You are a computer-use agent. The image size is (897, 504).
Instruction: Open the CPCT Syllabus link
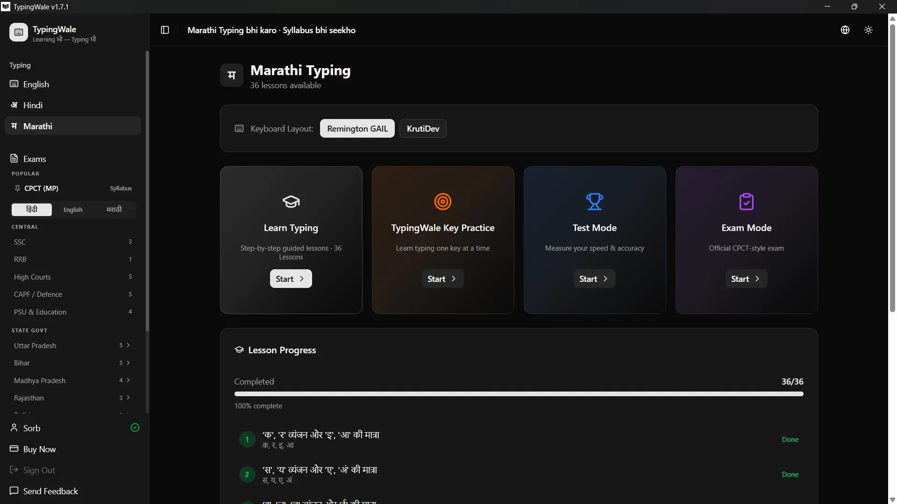[x=121, y=188]
